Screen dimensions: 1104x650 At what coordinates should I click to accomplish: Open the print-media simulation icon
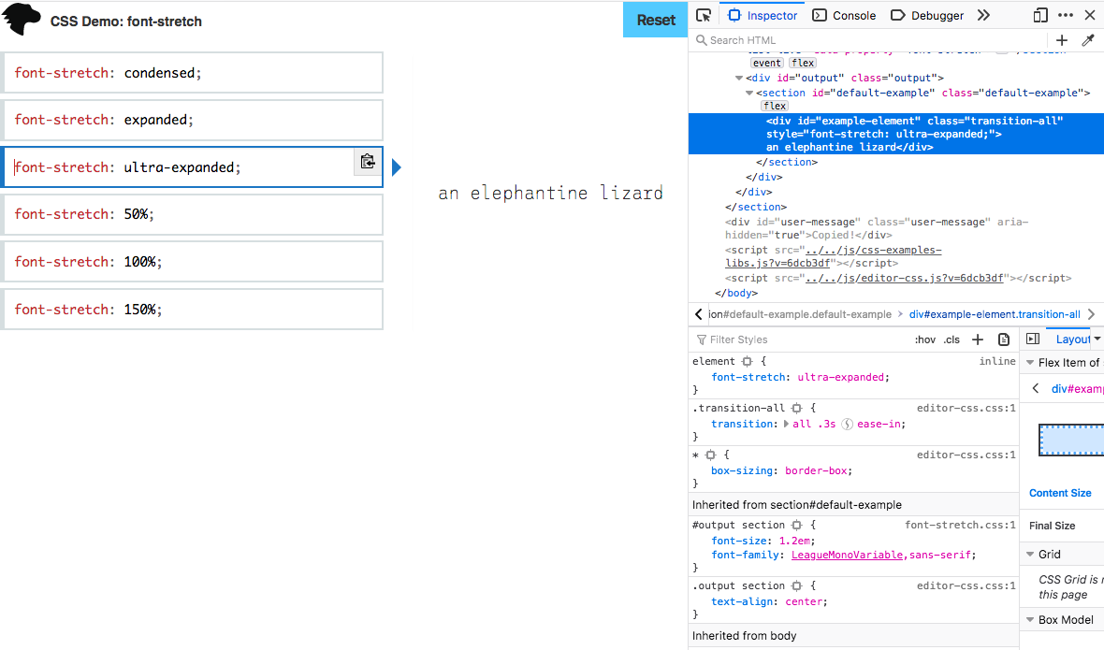(1003, 339)
